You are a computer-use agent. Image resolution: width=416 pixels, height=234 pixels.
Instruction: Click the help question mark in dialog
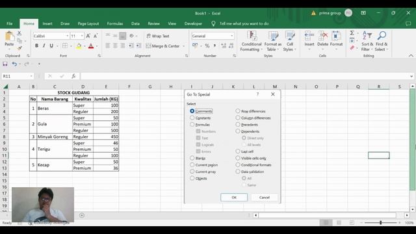click(x=257, y=94)
